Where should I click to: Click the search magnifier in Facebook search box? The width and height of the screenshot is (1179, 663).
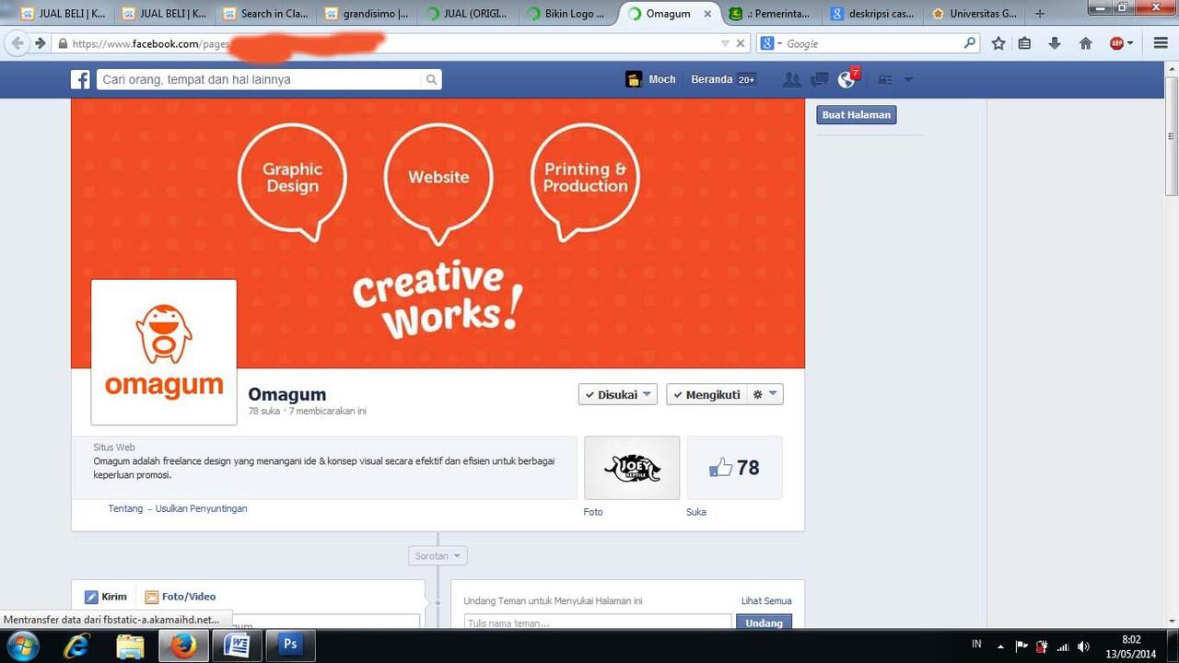[431, 80]
